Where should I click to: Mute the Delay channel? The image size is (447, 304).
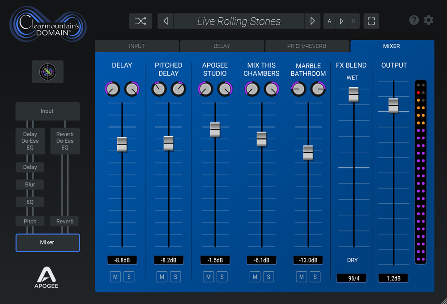(115, 277)
